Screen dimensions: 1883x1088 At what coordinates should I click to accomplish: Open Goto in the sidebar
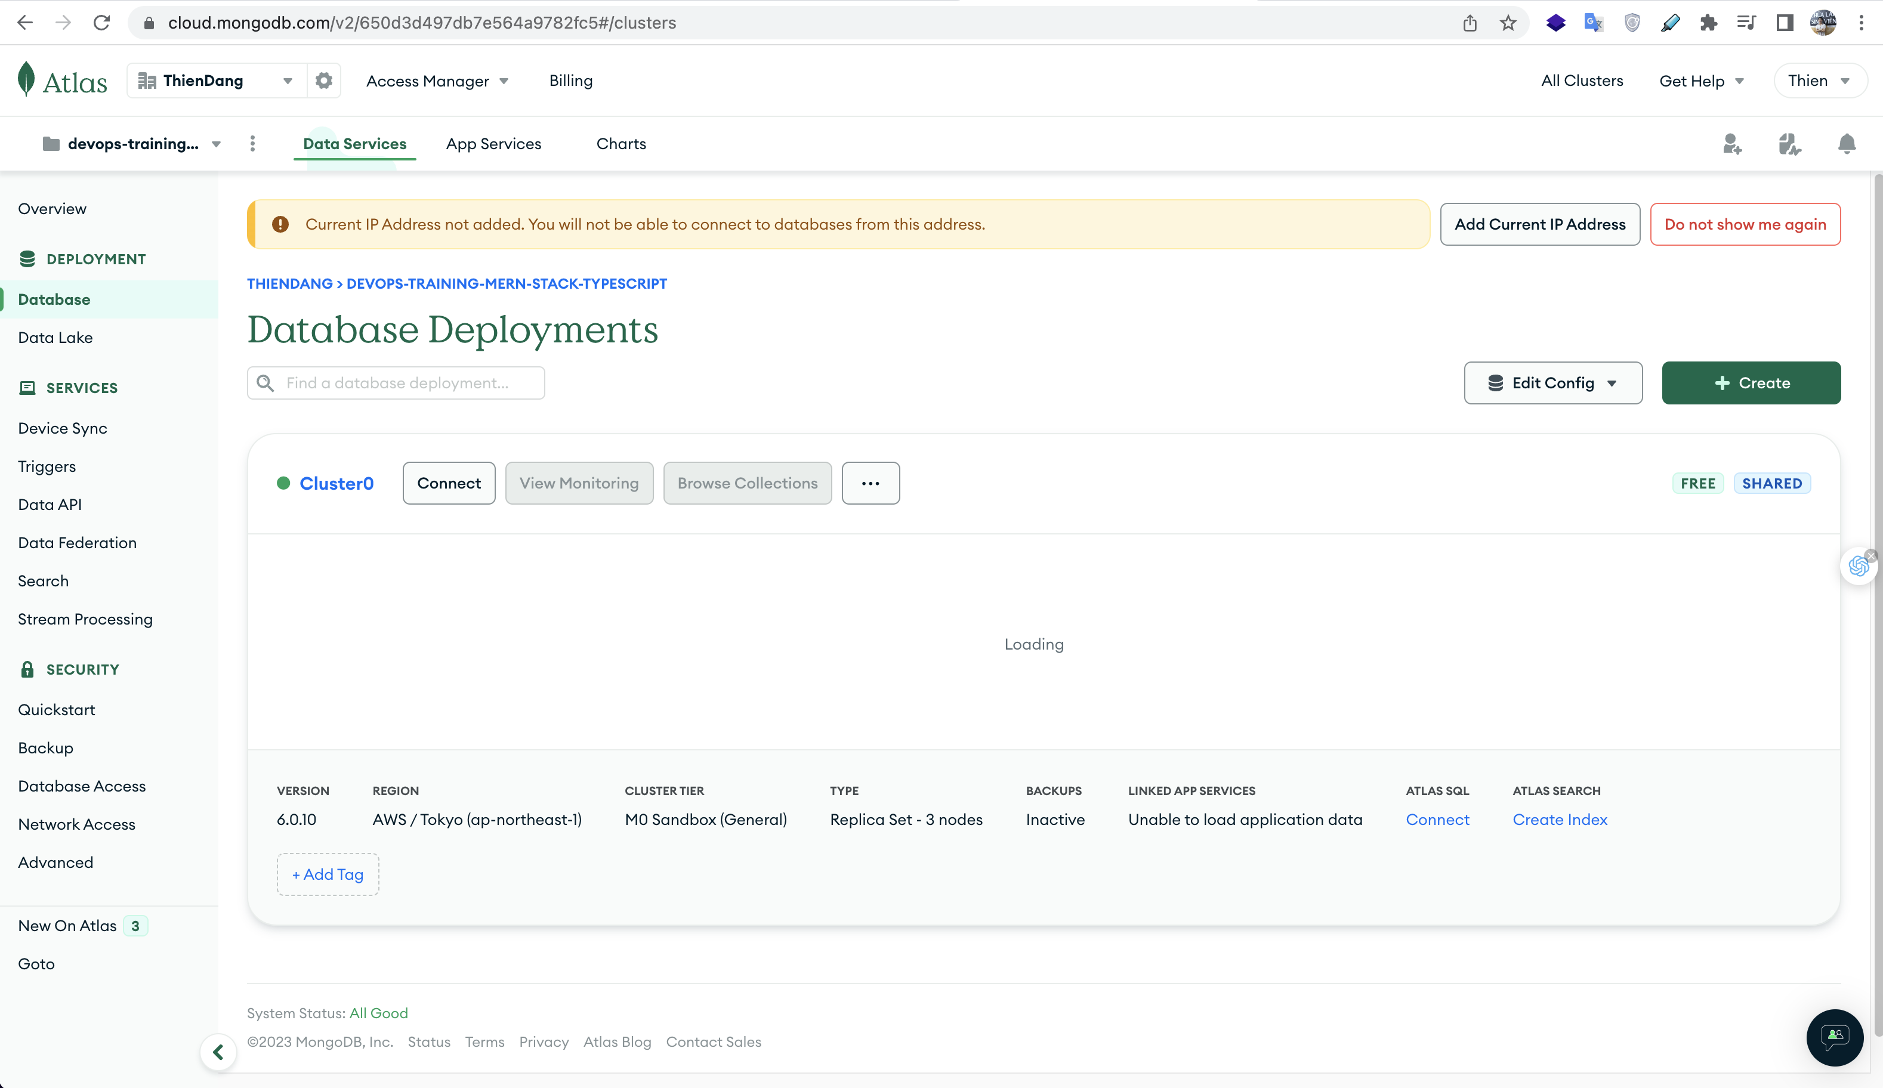(x=36, y=964)
